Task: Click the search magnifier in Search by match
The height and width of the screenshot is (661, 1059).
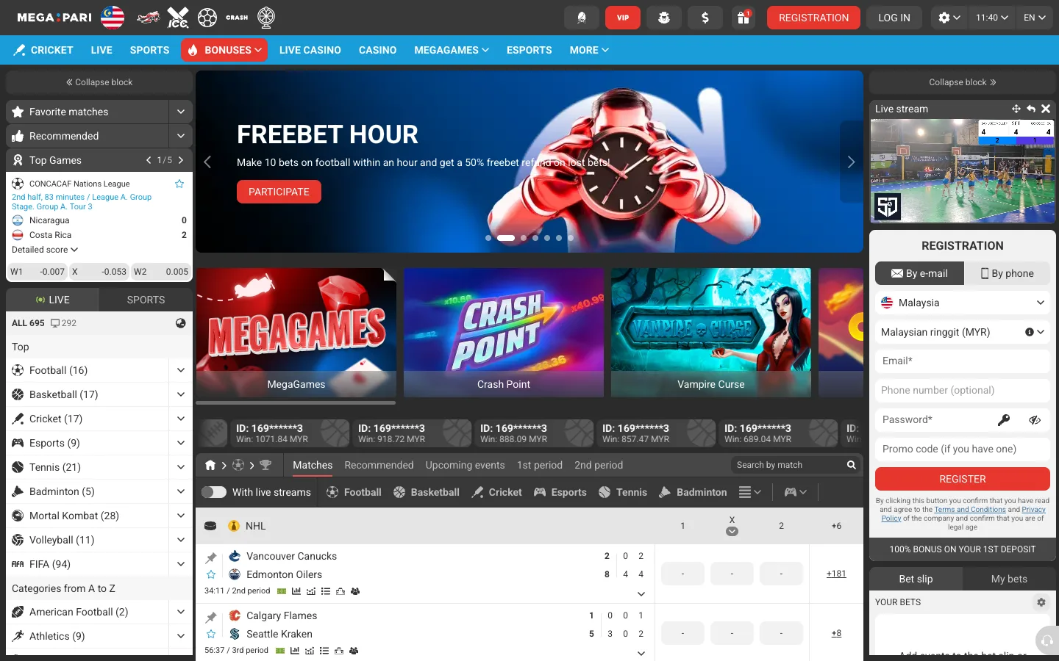Action: pyautogui.click(x=851, y=465)
